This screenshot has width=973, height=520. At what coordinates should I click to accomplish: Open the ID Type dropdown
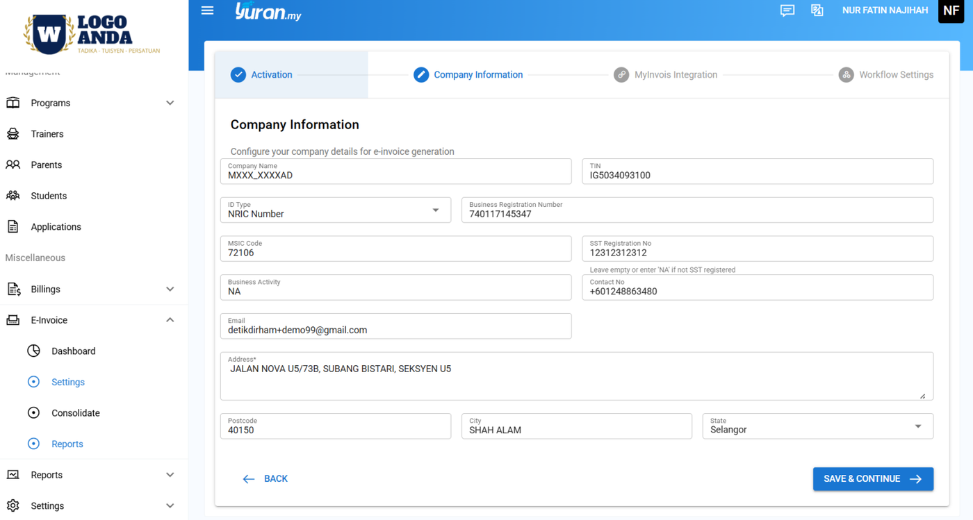point(435,210)
